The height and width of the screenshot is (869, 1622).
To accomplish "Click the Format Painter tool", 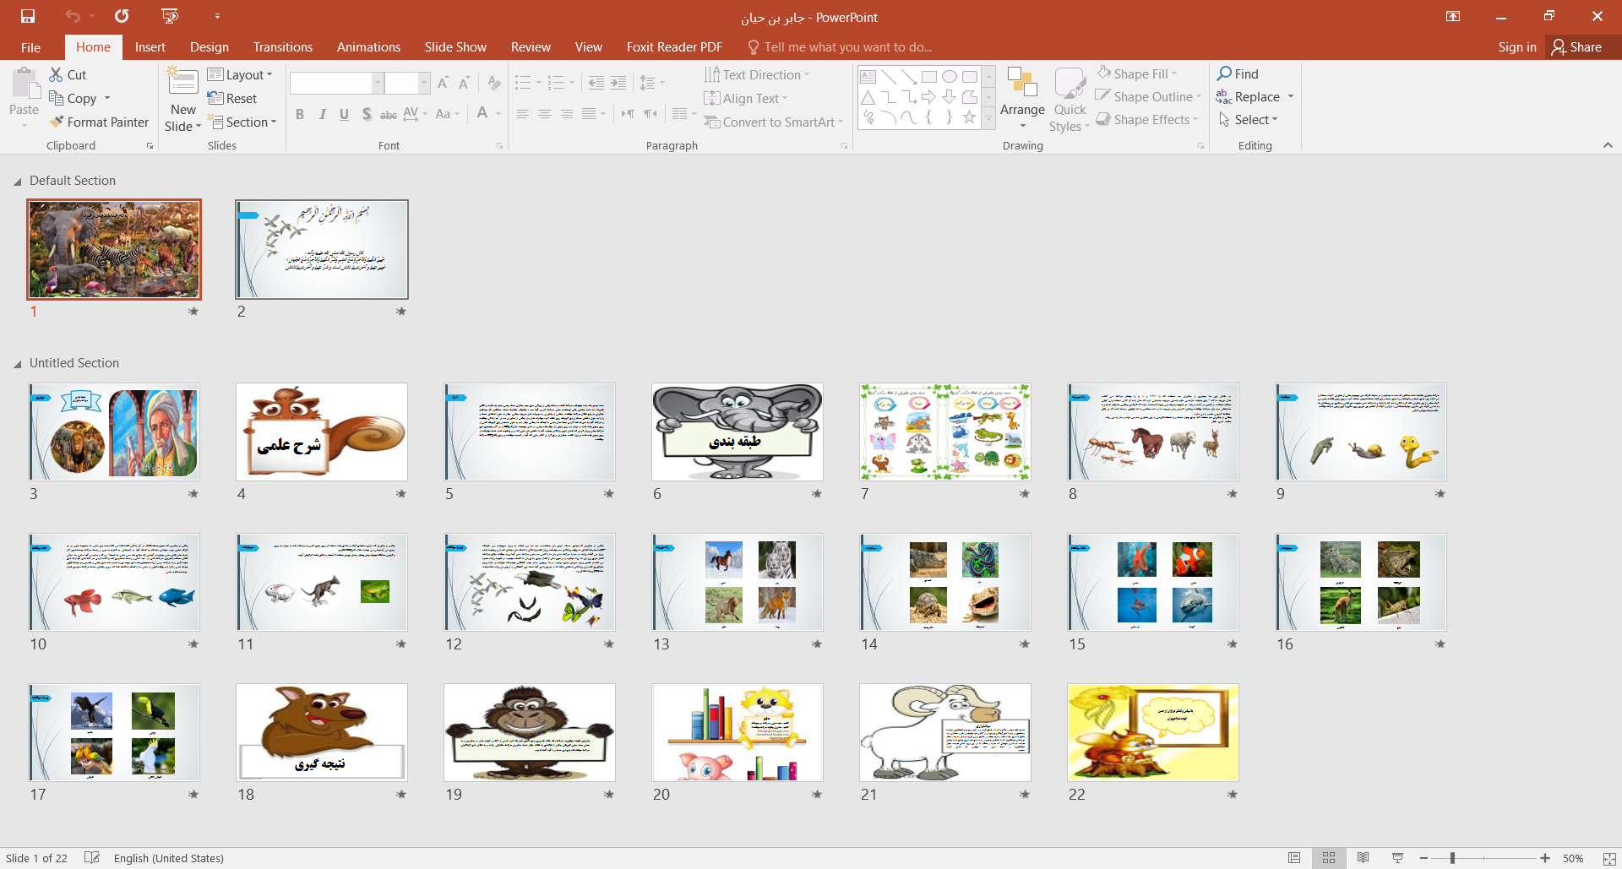I will pyautogui.click(x=99, y=122).
